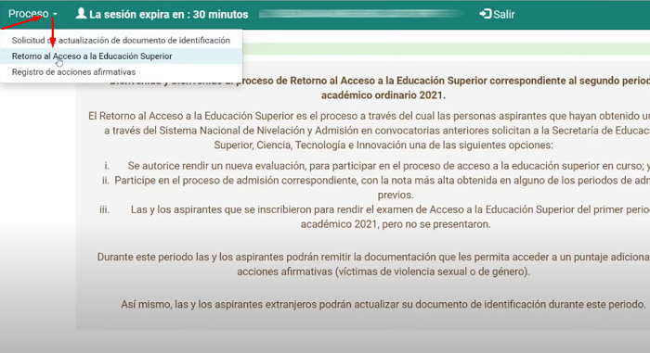Click the line 'académico 2021, pero no se presentaron.'
The width and height of the screenshot is (650, 353).
pyautogui.click(x=396, y=224)
